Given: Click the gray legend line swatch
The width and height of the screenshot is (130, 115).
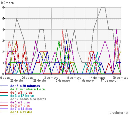Looking at the screenshot, I should (x=4, y=99).
